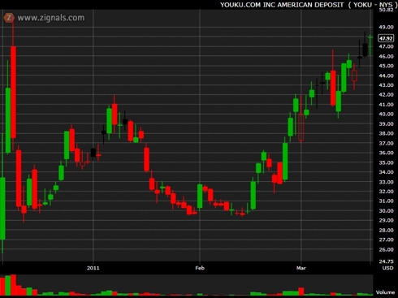The width and height of the screenshot is (398, 298).
Task: Click the tallest red candlestick near 47
Action: click(x=13, y=92)
